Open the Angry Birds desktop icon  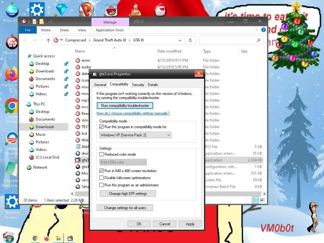tap(111, 10)
